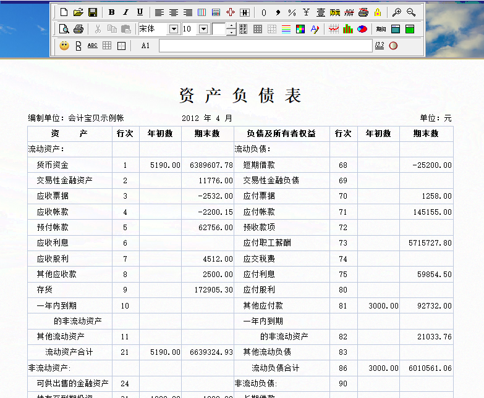Viewport: 484px width, 398px height.
Task: Open the green calculator table icon
Action: [x=410, y=29]
